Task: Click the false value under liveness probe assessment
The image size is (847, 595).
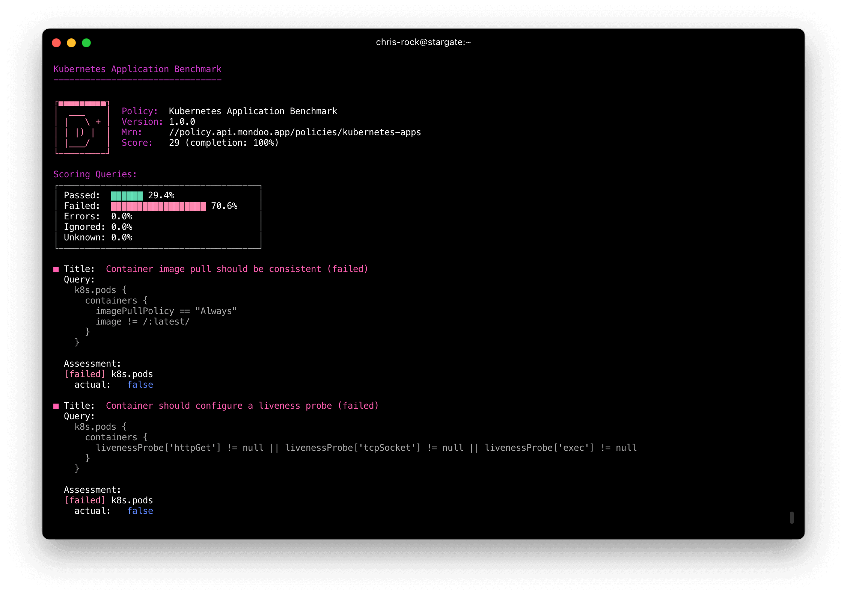Action: (x=140, y=510)
